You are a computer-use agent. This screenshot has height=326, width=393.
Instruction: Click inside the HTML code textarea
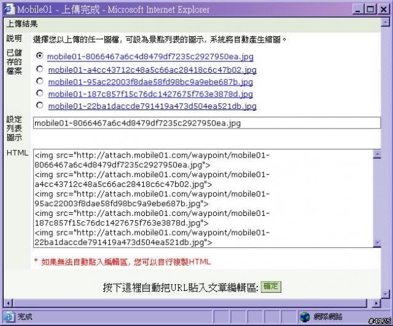(203, 199)
